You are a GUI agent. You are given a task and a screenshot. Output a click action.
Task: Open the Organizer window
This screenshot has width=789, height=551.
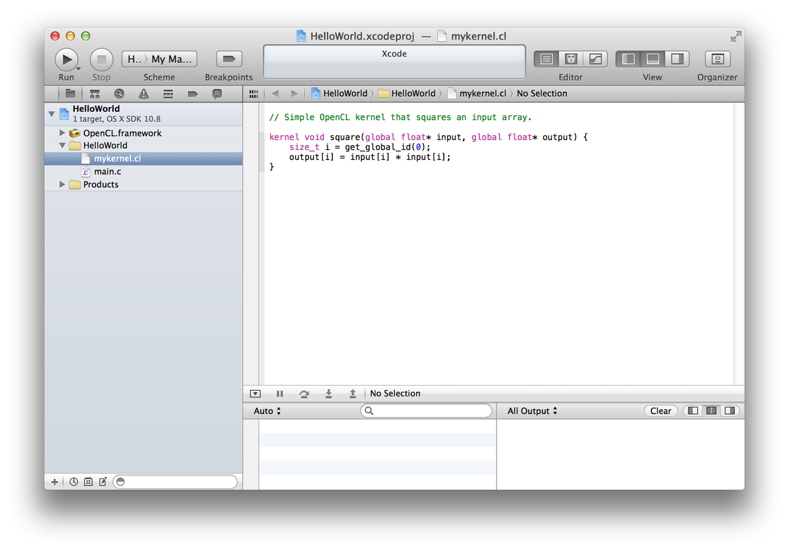[717, 59]
